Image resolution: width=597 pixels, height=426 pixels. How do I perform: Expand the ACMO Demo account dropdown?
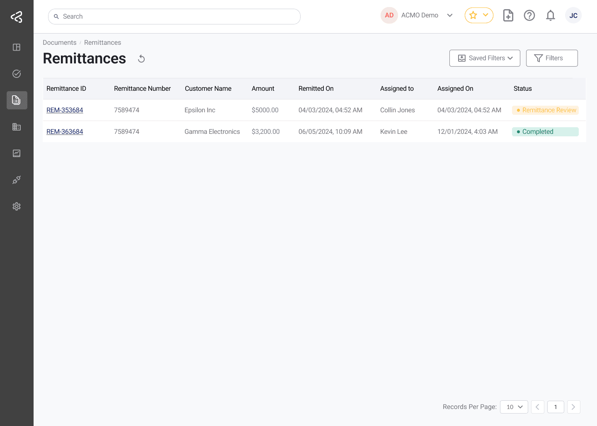pyautogui.click(x=450, y=15)
